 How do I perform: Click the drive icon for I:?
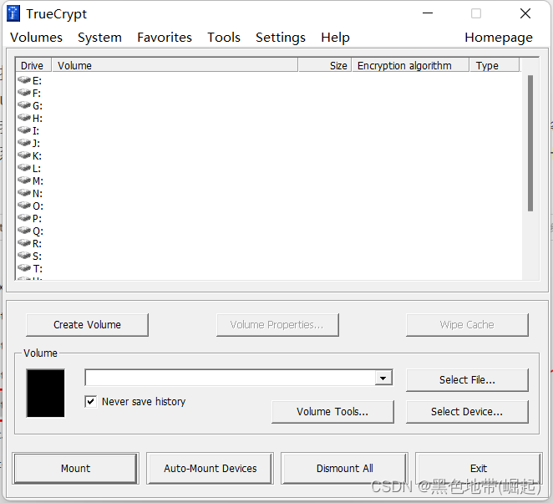(x=24, y=130)
